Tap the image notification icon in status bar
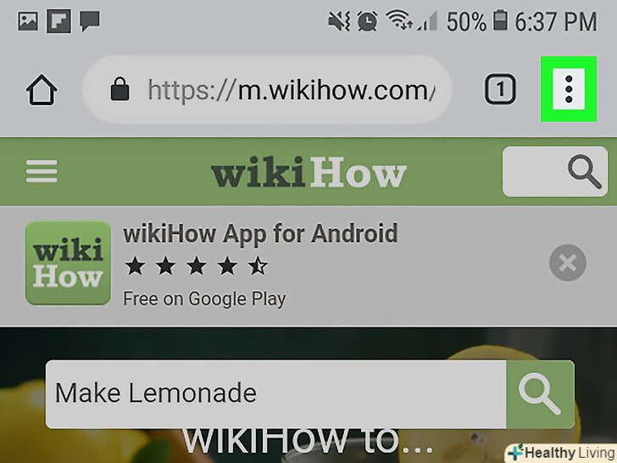The width and height of the screenshot is (617, 463). [x=28, y=21]
